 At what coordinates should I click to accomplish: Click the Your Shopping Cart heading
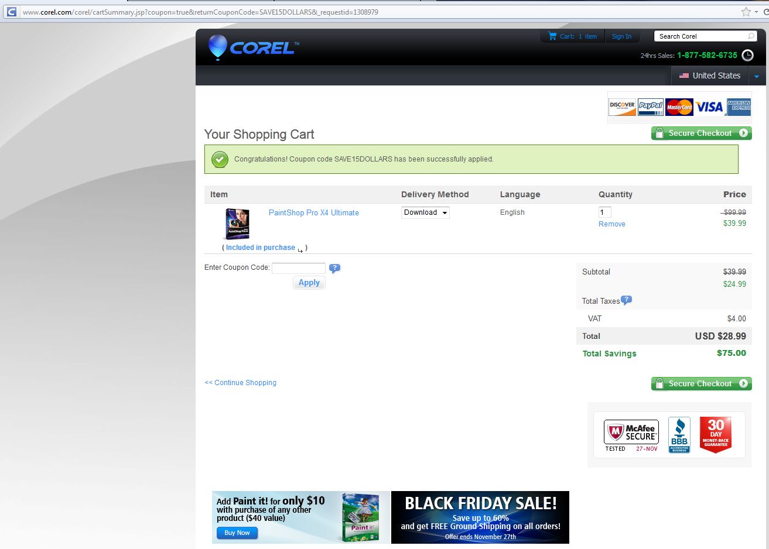pyautogui.click(x=259, y=134)
